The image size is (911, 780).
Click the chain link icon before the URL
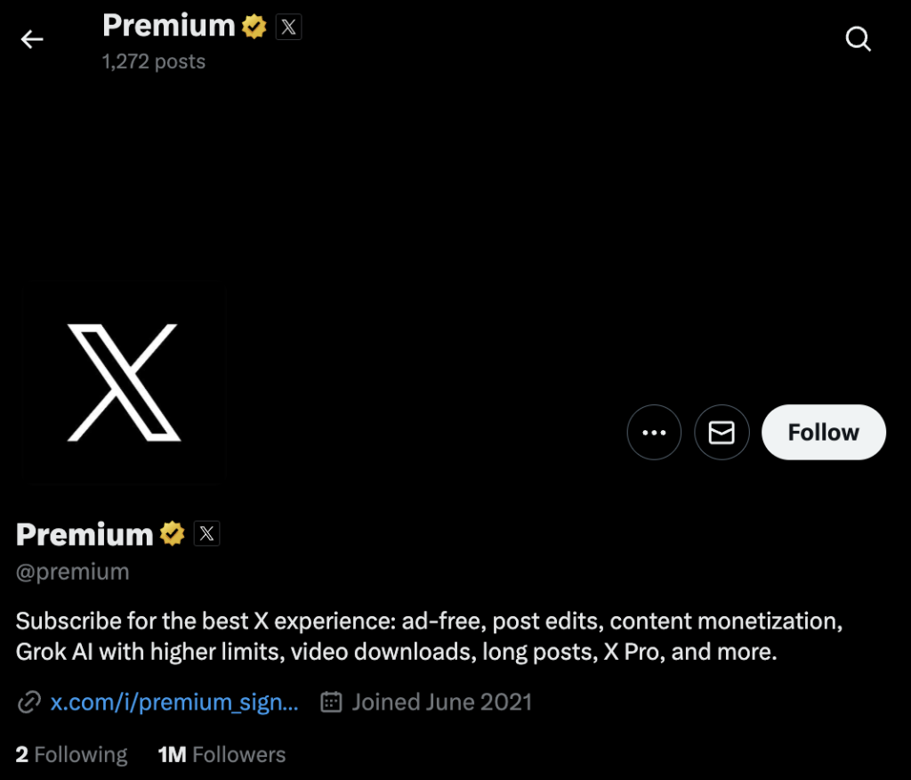(x=28, y=702)
